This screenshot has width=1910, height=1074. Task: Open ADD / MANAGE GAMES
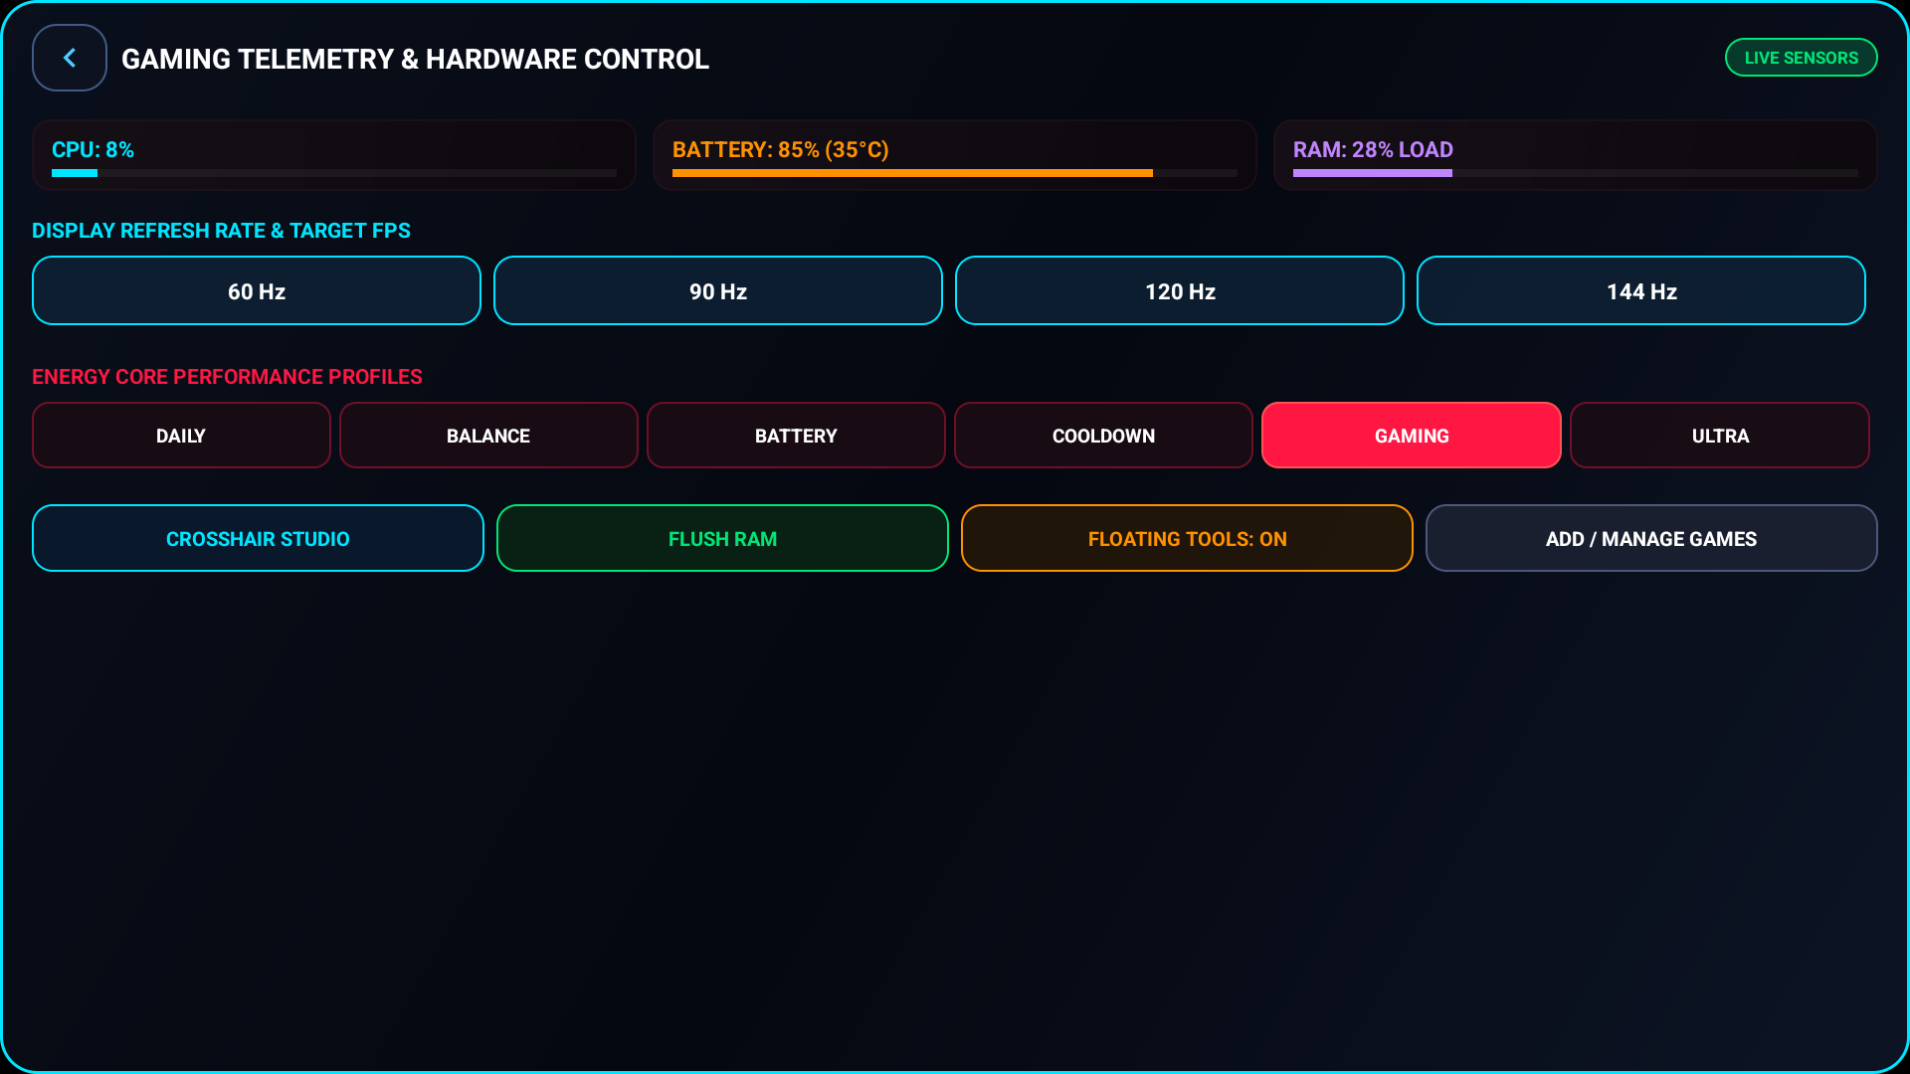(x=1651, y=538)
